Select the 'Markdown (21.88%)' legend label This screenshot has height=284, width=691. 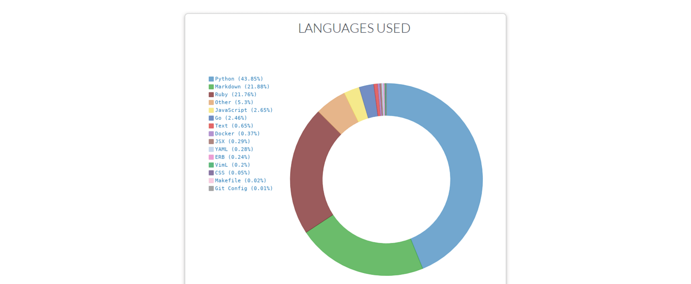point(242,87)
